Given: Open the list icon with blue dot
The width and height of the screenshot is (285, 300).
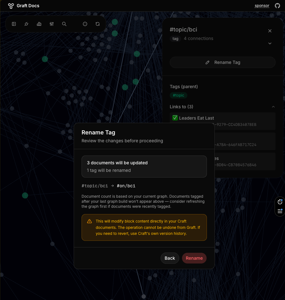Looking at the screenshot, I should [x=280, y=212].
